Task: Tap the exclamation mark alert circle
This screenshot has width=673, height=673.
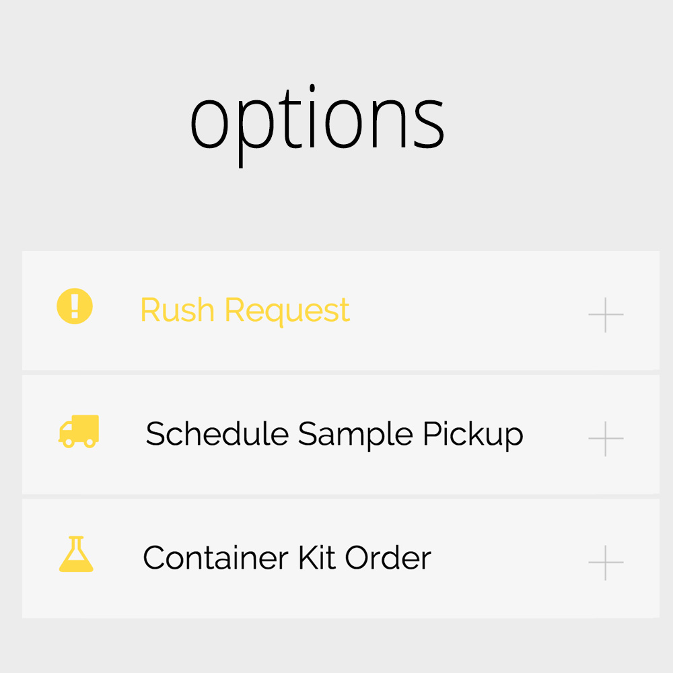Action: (75, 306)
